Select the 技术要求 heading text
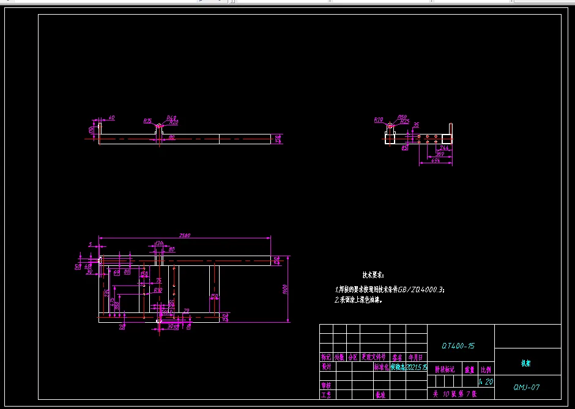The image size is (575, 409). coord(373,275)
